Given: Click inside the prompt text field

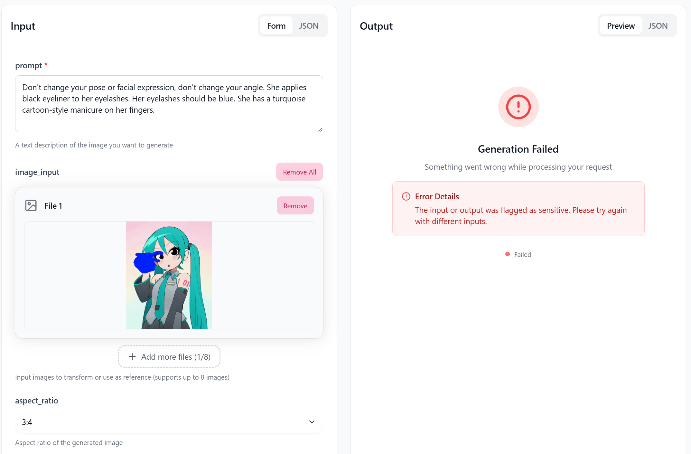Looking at the screenshot, I should point(169,104).
